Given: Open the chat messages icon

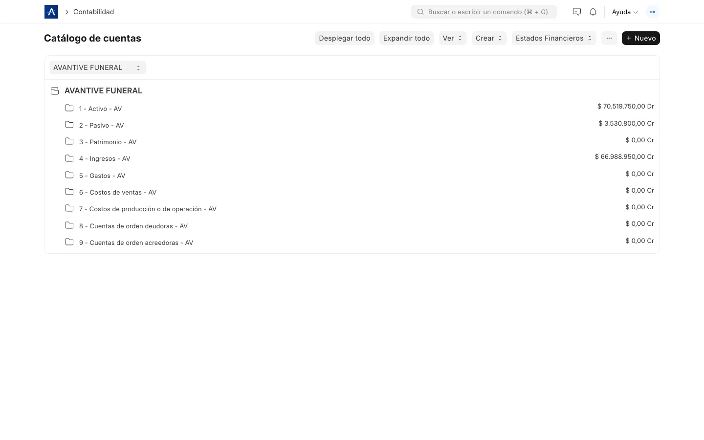Looking at the screenshot, I should [x=577, y=12].
